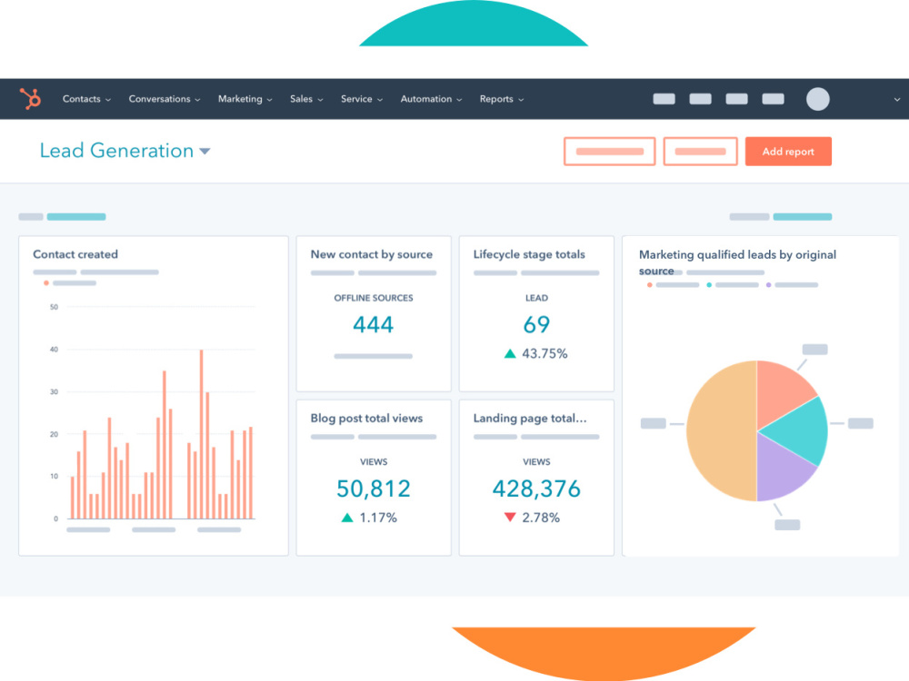
Task: Click the Add report button
Action: pyautogui.click(x=788, y=151)
